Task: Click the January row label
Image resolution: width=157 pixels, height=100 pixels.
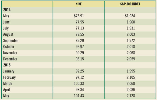Action: 9,71
